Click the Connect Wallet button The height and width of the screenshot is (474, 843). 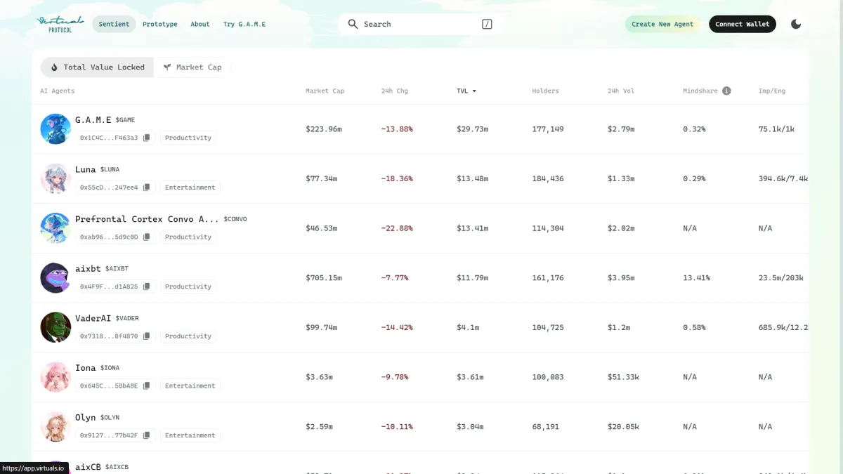(x=743, y=24)
